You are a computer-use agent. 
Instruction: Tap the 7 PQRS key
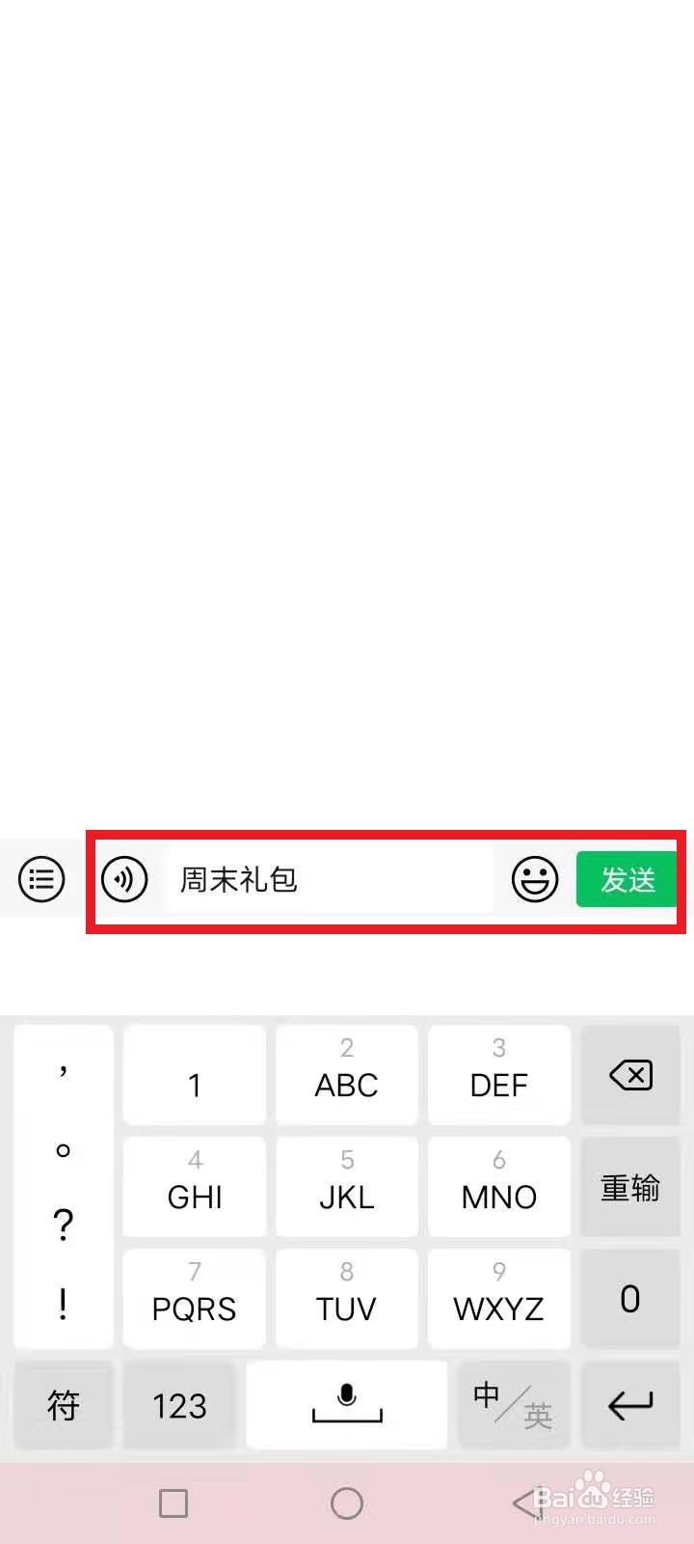tap(195, 1299)
